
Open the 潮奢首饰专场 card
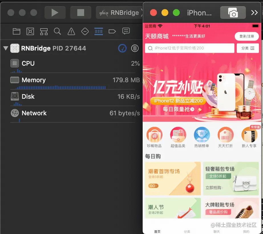[x=173, y=178]
